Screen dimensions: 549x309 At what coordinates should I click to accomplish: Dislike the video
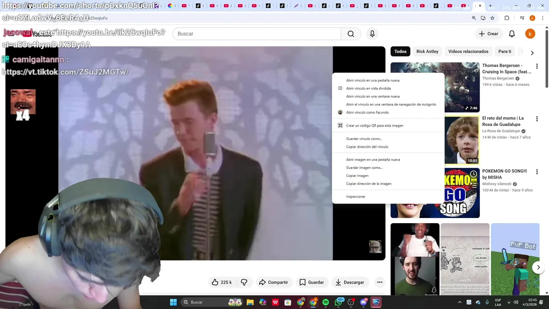coord(244,282)
